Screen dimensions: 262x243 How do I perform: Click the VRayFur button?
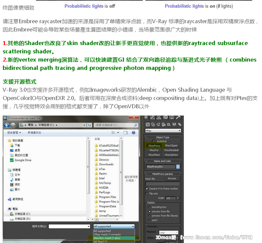(154, 150)
